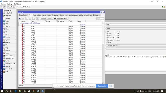Click the Hide link on Screencastify bar

click(x=111, y=86)
